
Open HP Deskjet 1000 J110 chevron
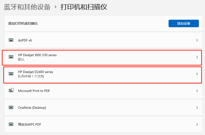pyautogui.click(x=197, y=57)
